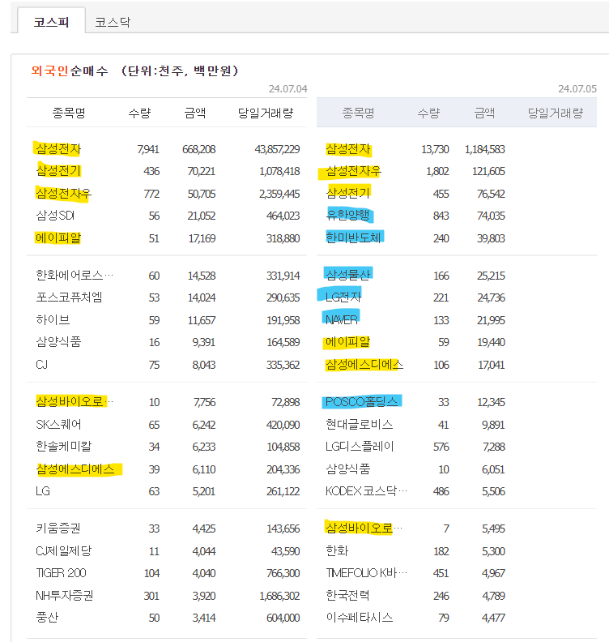Open POSCO홀딩스 stock link
This screenshot has width=609, height=642.
coord(361,402)
